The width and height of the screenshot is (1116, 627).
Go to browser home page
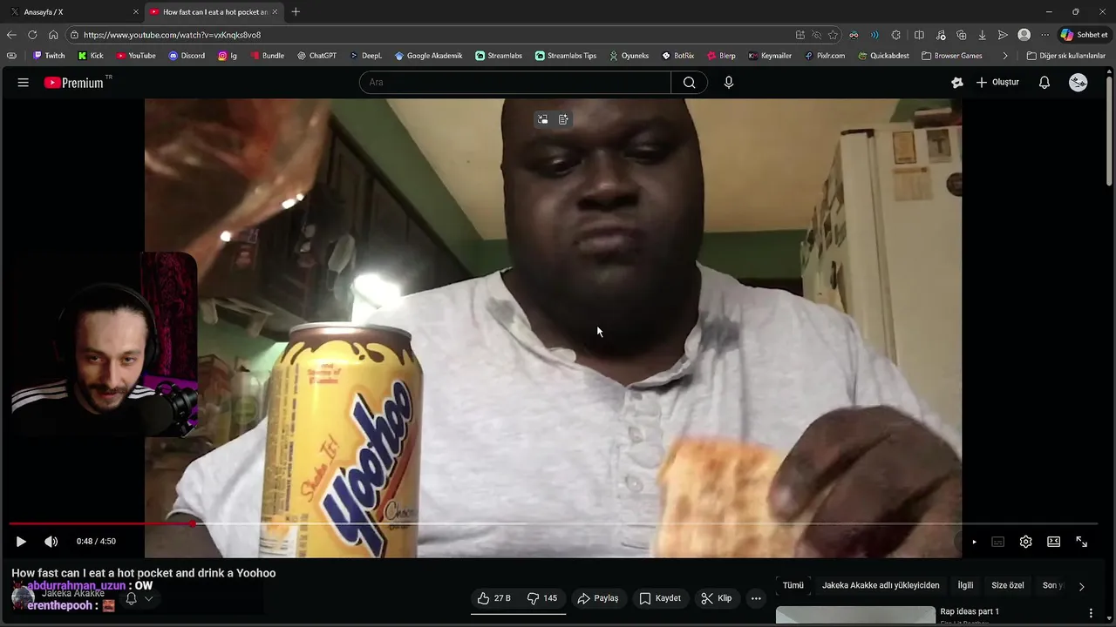point(53,35)
